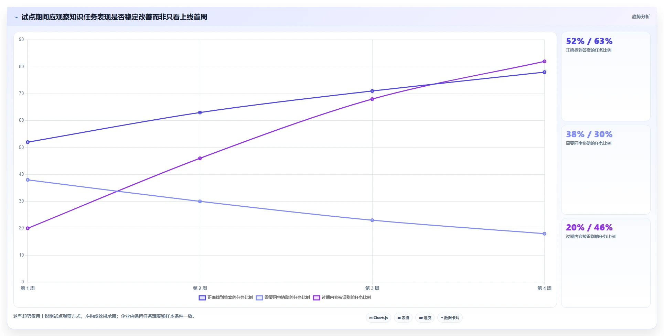
Task: Click light blue data point at 第 2 周 (30)
Action: coord(200,202)
